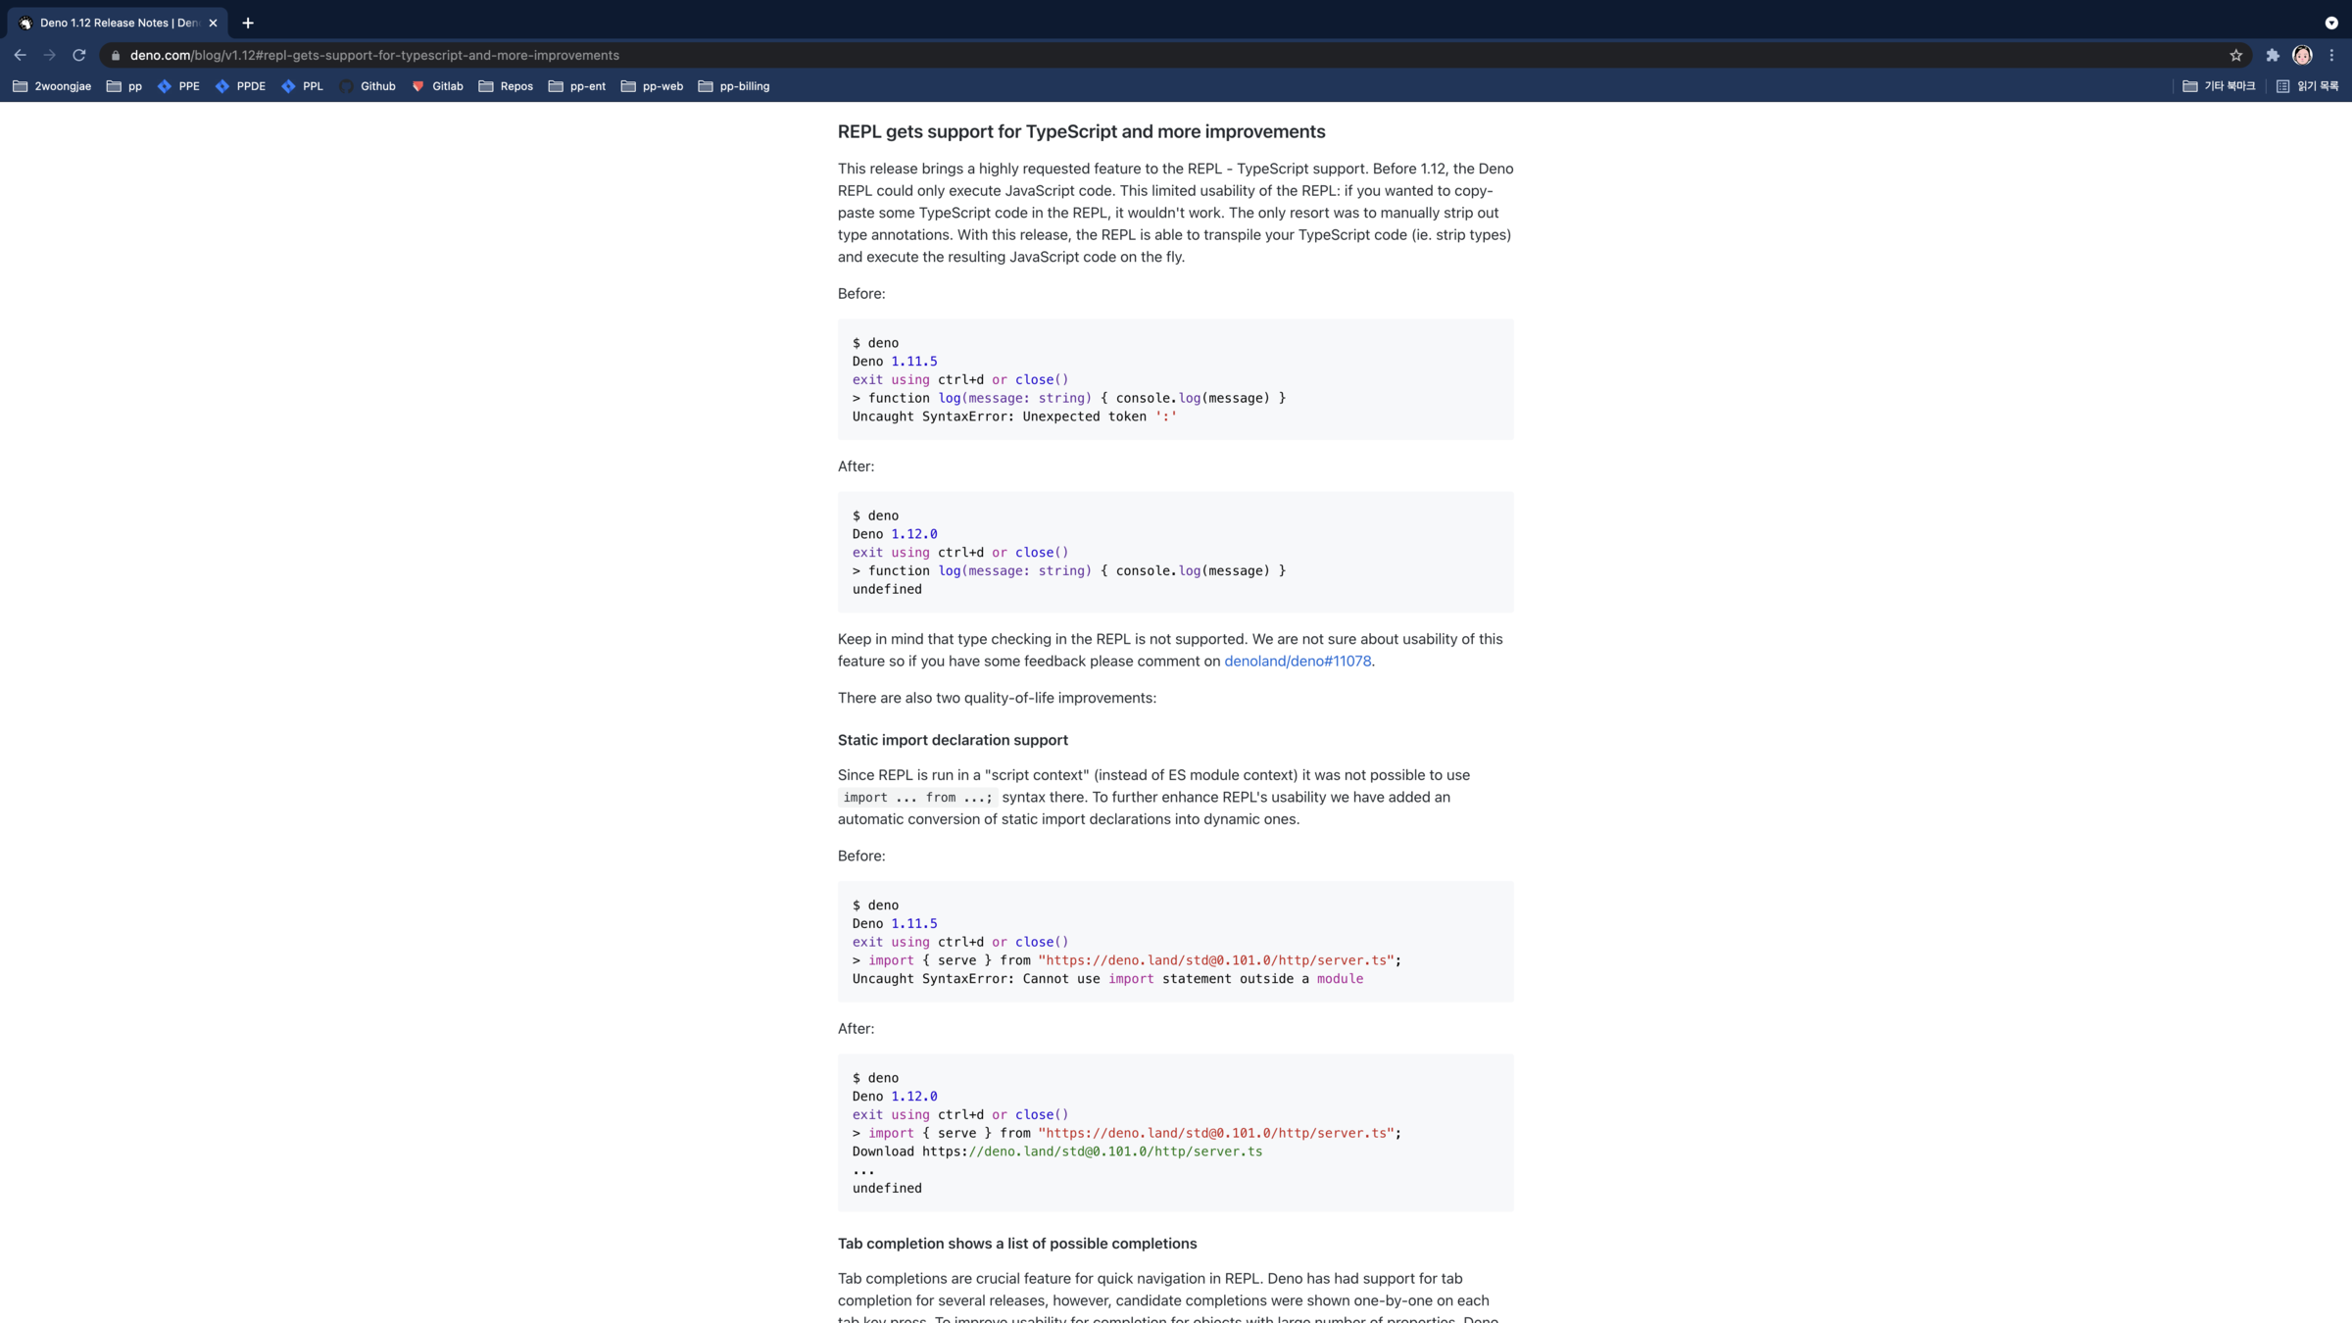Select the Deno 1.12 Release Notes tab
Viewport: 2352px width, 1323px height.
[113, 23]
